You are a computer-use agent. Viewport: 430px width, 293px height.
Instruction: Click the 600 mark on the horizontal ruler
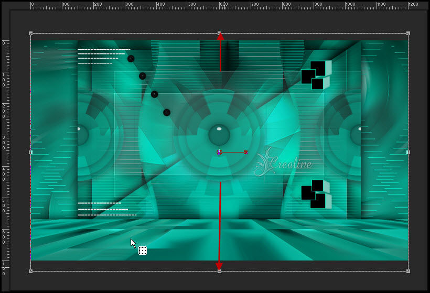(223, 5)
